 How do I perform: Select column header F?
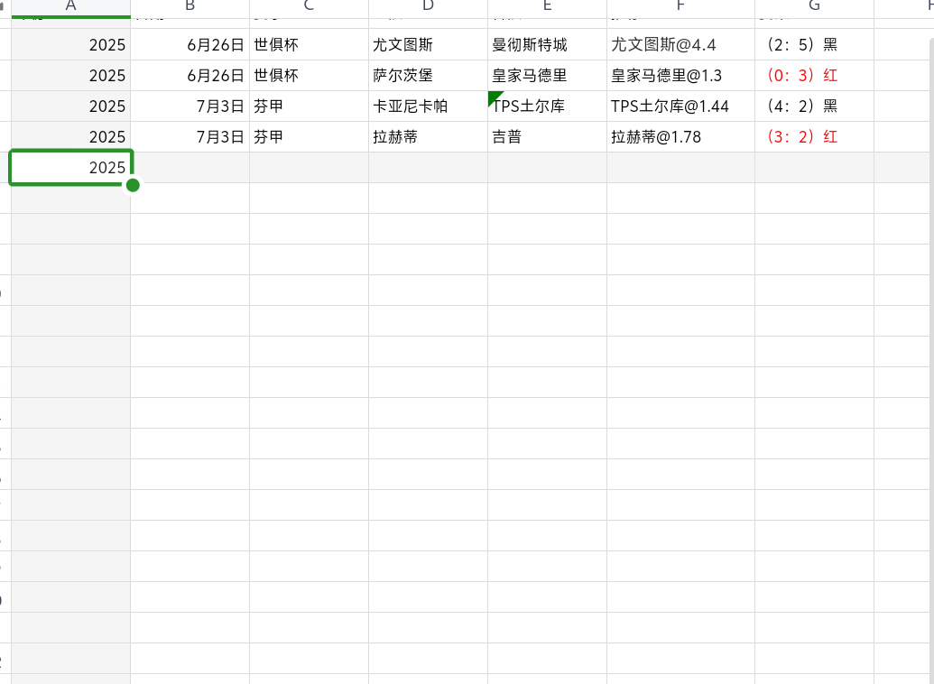pyautogui.click(x=680, y=6)
